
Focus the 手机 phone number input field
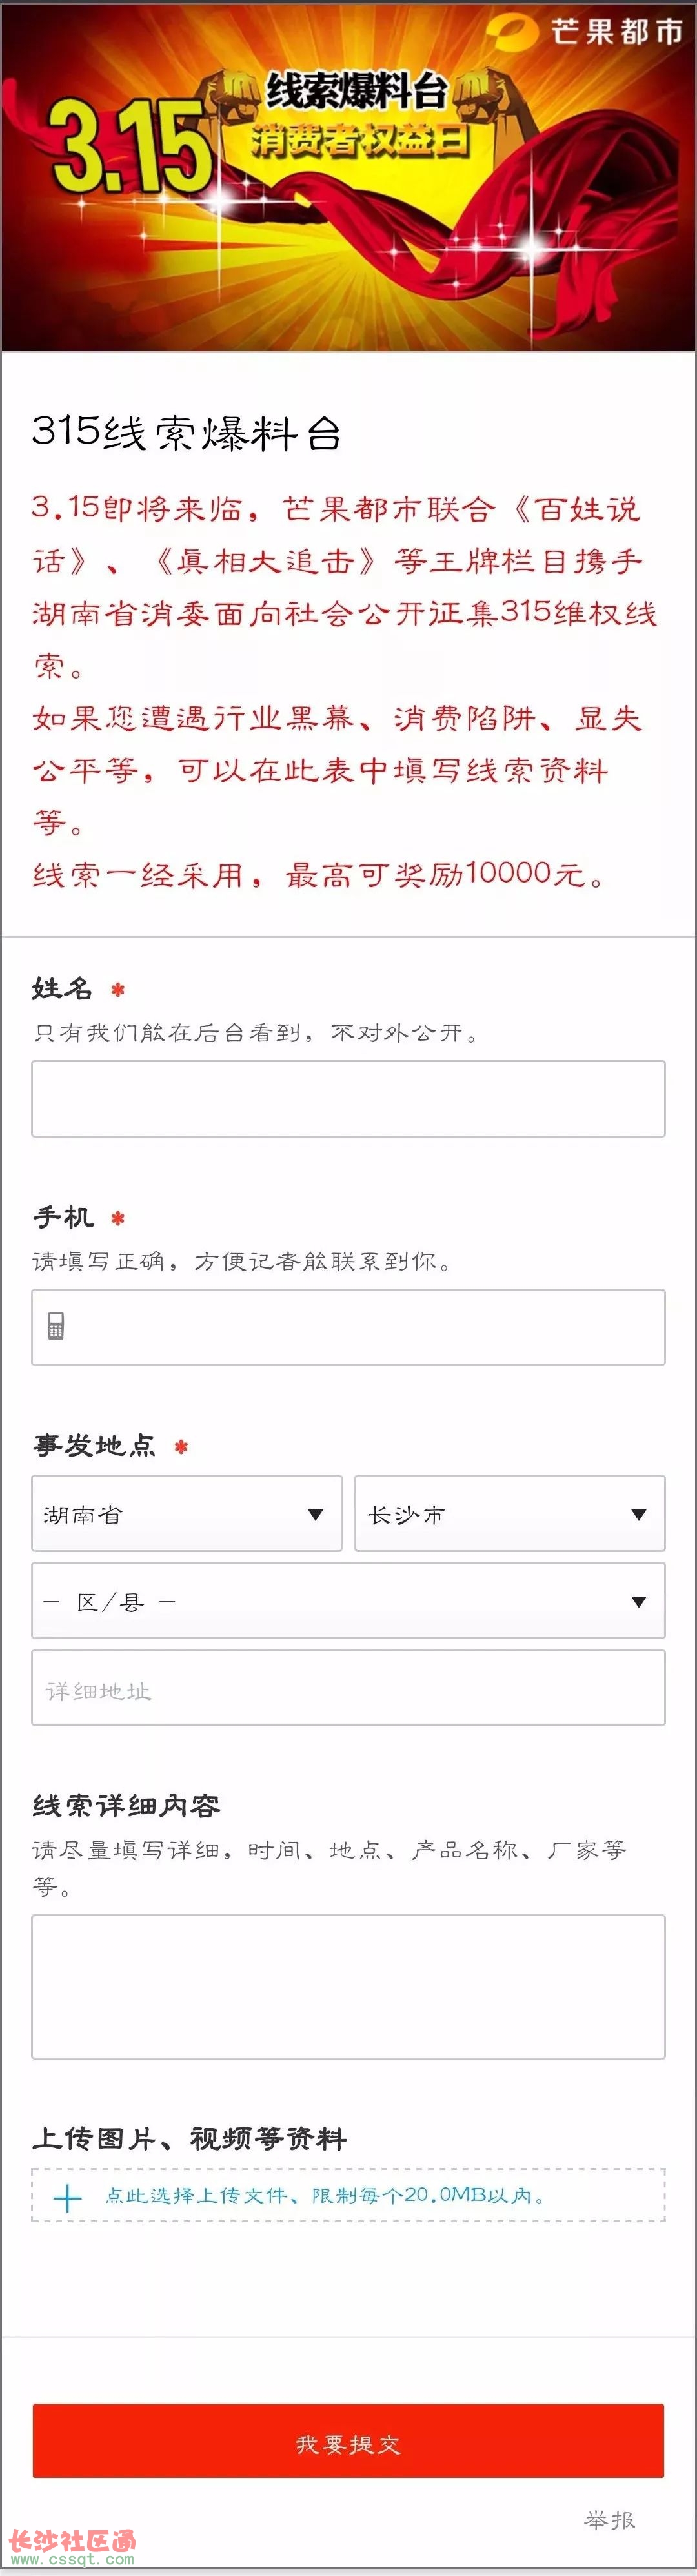pyautogui.click(x=348, y=1327)
